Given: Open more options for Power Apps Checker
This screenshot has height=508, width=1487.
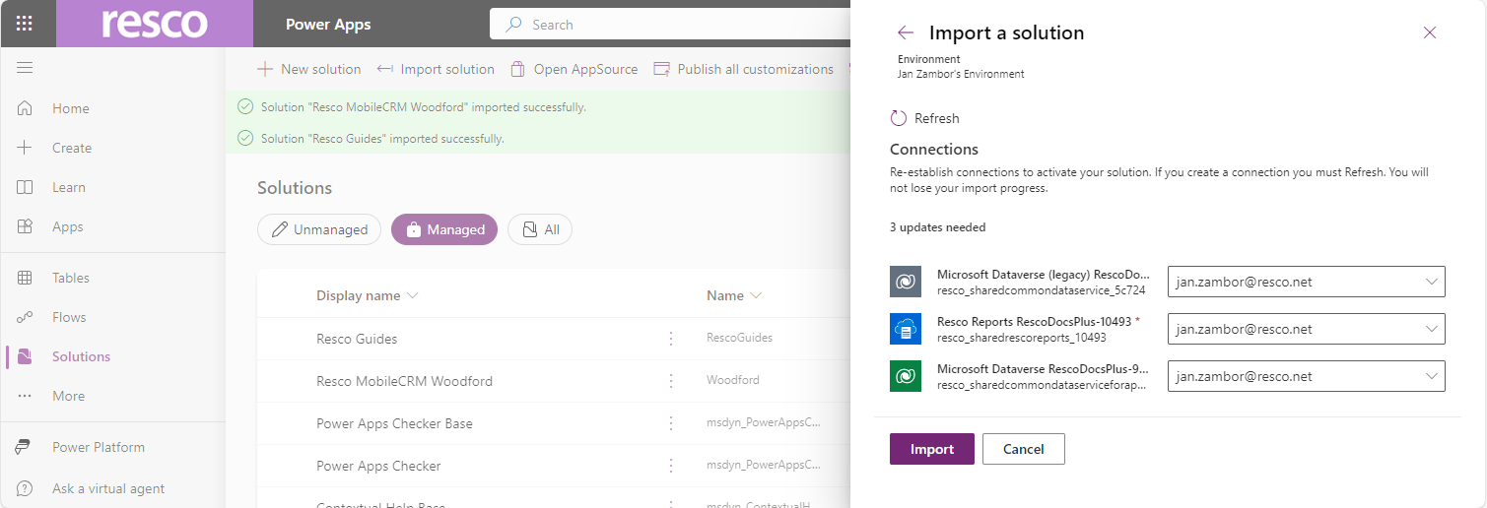Looking at the screenshot, I should pyautogui.click(x=672, y=466).
